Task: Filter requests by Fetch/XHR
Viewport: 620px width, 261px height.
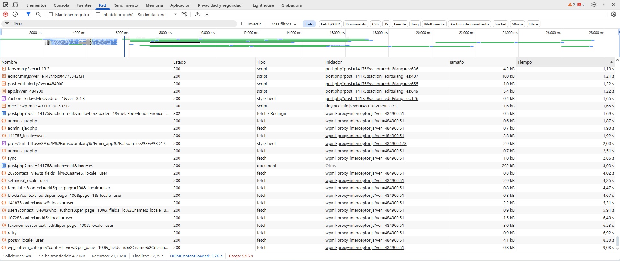Action: click(330, 24)
